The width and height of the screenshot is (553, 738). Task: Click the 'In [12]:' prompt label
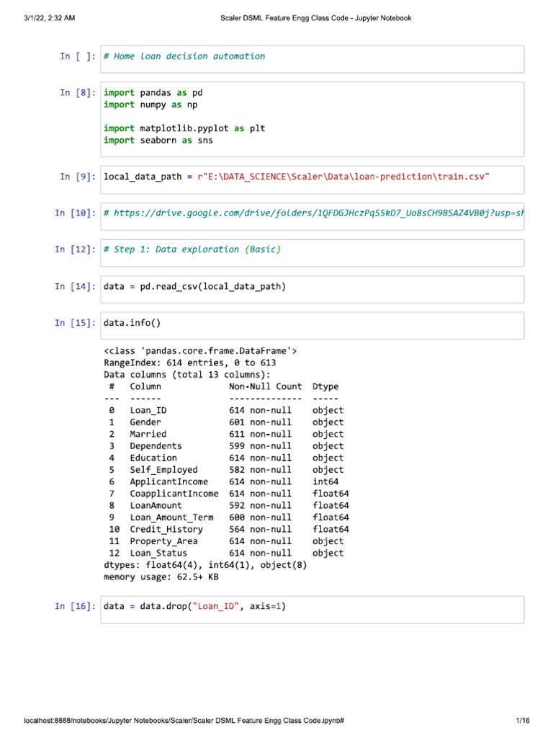[75, 249]
